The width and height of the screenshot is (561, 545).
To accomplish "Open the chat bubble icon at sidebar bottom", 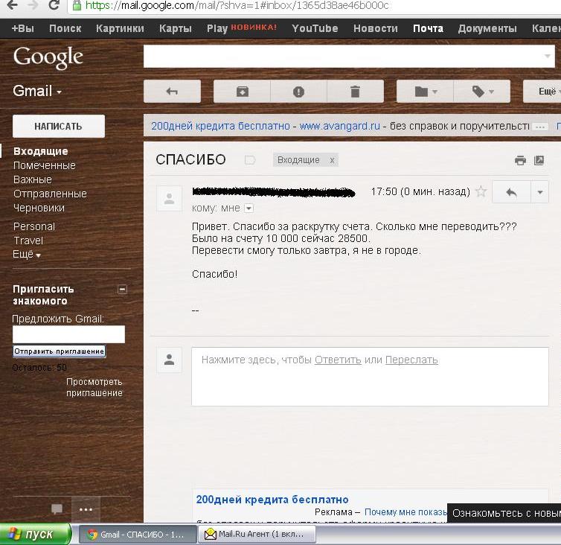I will click(x=57, y=509).
